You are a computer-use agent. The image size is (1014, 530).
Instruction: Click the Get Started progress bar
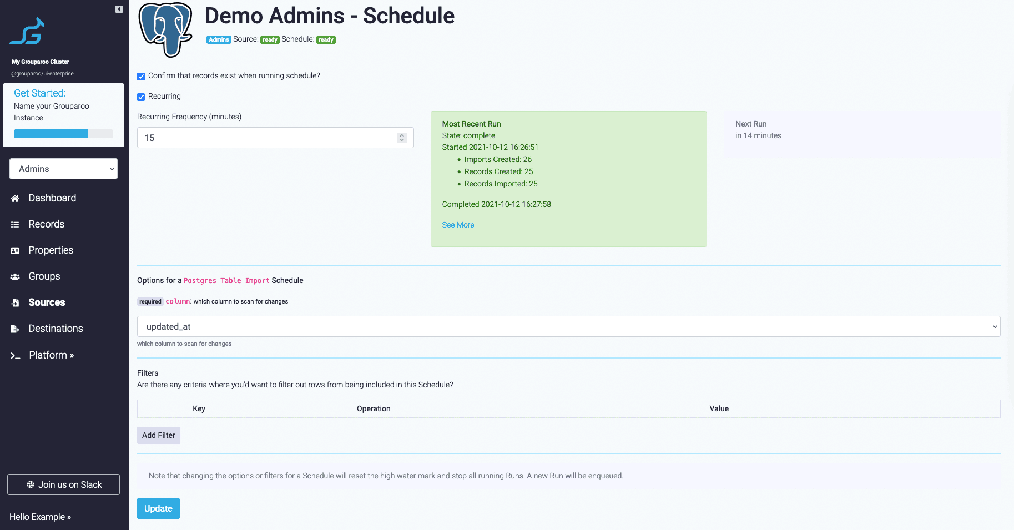(63, 134)
